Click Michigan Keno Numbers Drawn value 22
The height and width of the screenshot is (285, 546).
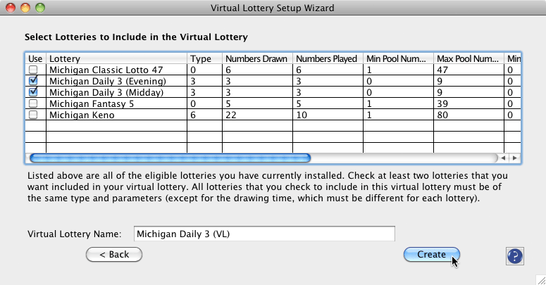coord(231,115)
